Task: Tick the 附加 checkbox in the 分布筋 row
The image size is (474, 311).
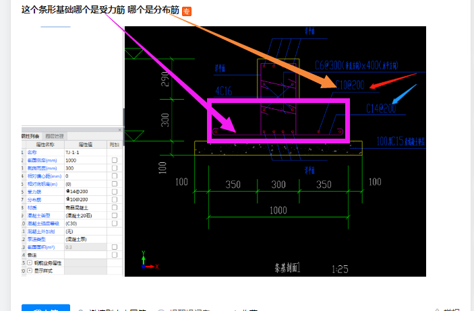Action: (115, 199)
